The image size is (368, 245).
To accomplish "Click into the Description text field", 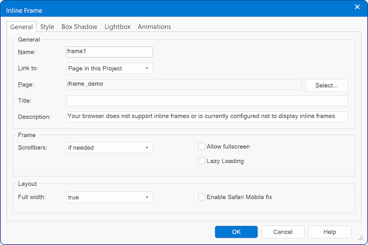I will [x=207, y=117].
